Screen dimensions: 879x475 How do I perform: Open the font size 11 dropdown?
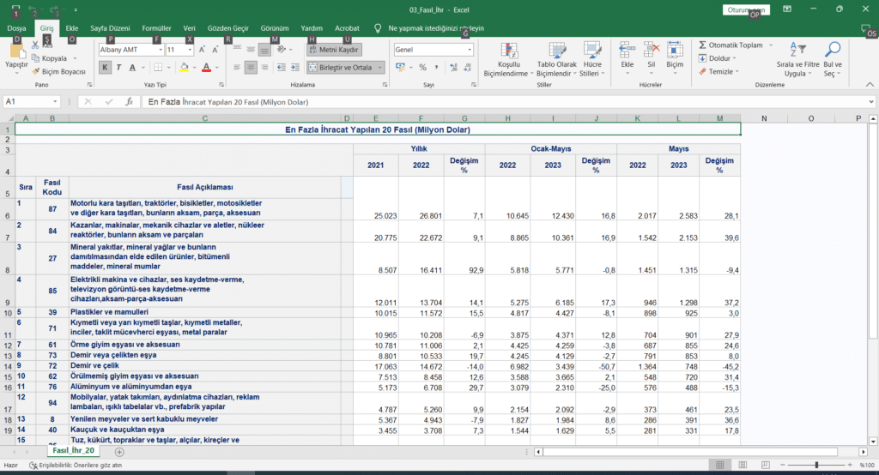click(190, 50)
